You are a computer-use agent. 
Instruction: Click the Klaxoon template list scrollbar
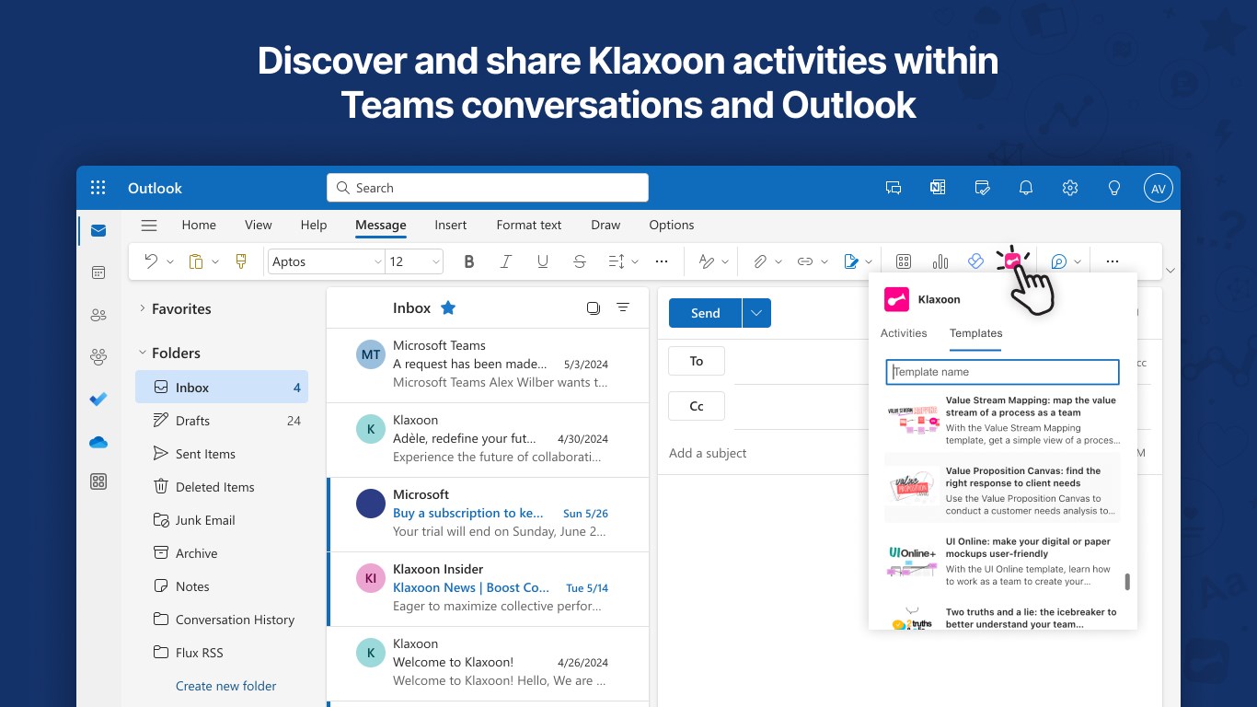tap(1127, 582)
